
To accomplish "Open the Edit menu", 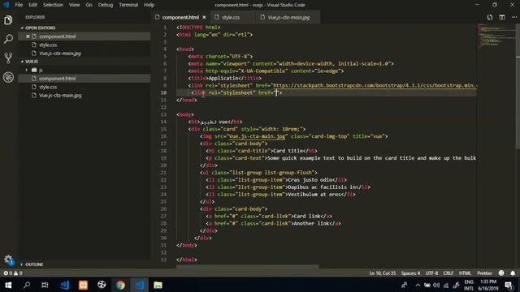I will [x=32, y=5].
